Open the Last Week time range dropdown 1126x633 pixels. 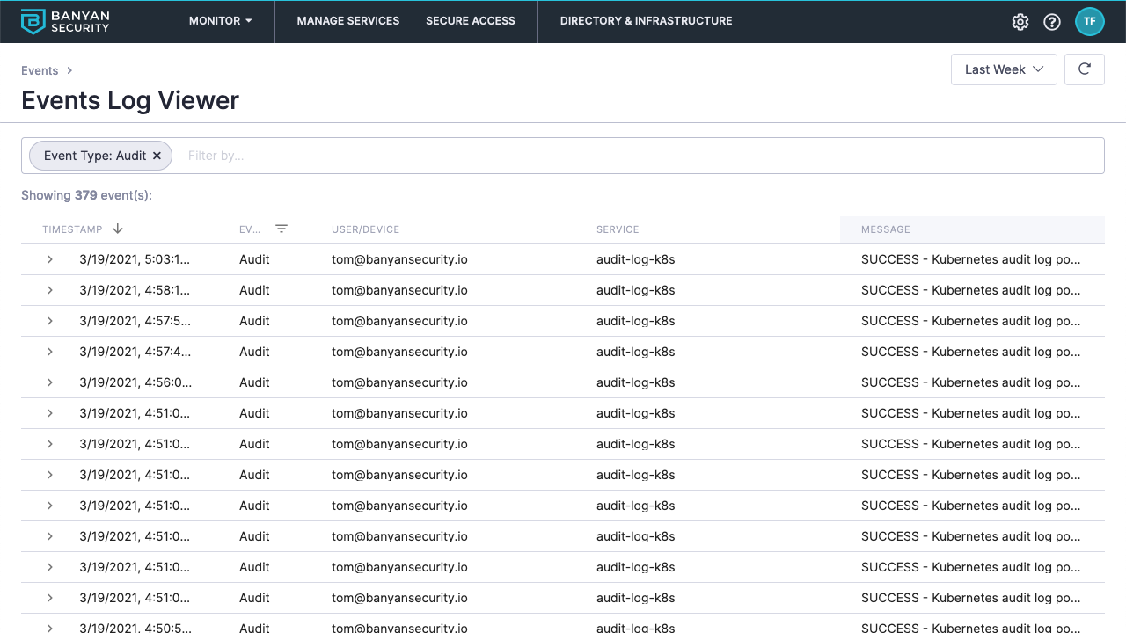(1004, 69)
